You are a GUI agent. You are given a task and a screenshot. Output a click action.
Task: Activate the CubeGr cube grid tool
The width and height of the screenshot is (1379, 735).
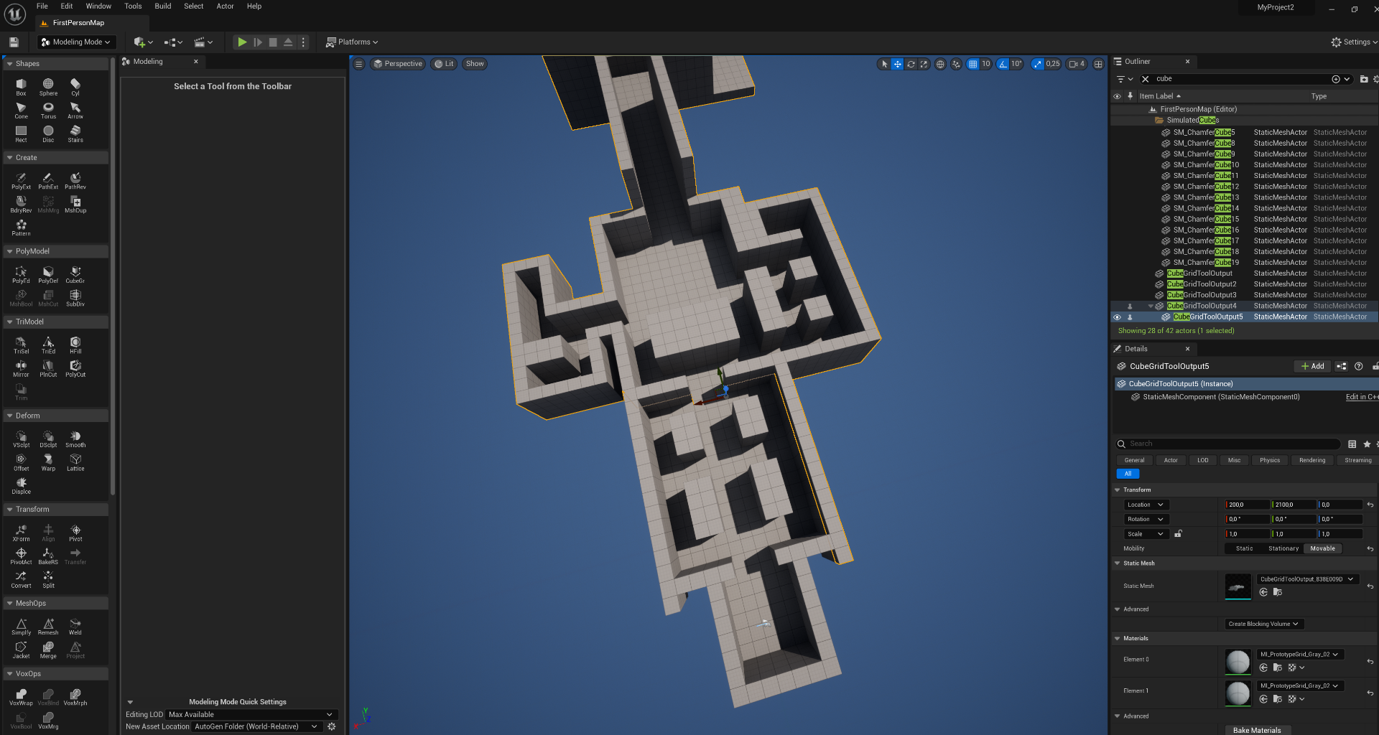click(75, 275)
